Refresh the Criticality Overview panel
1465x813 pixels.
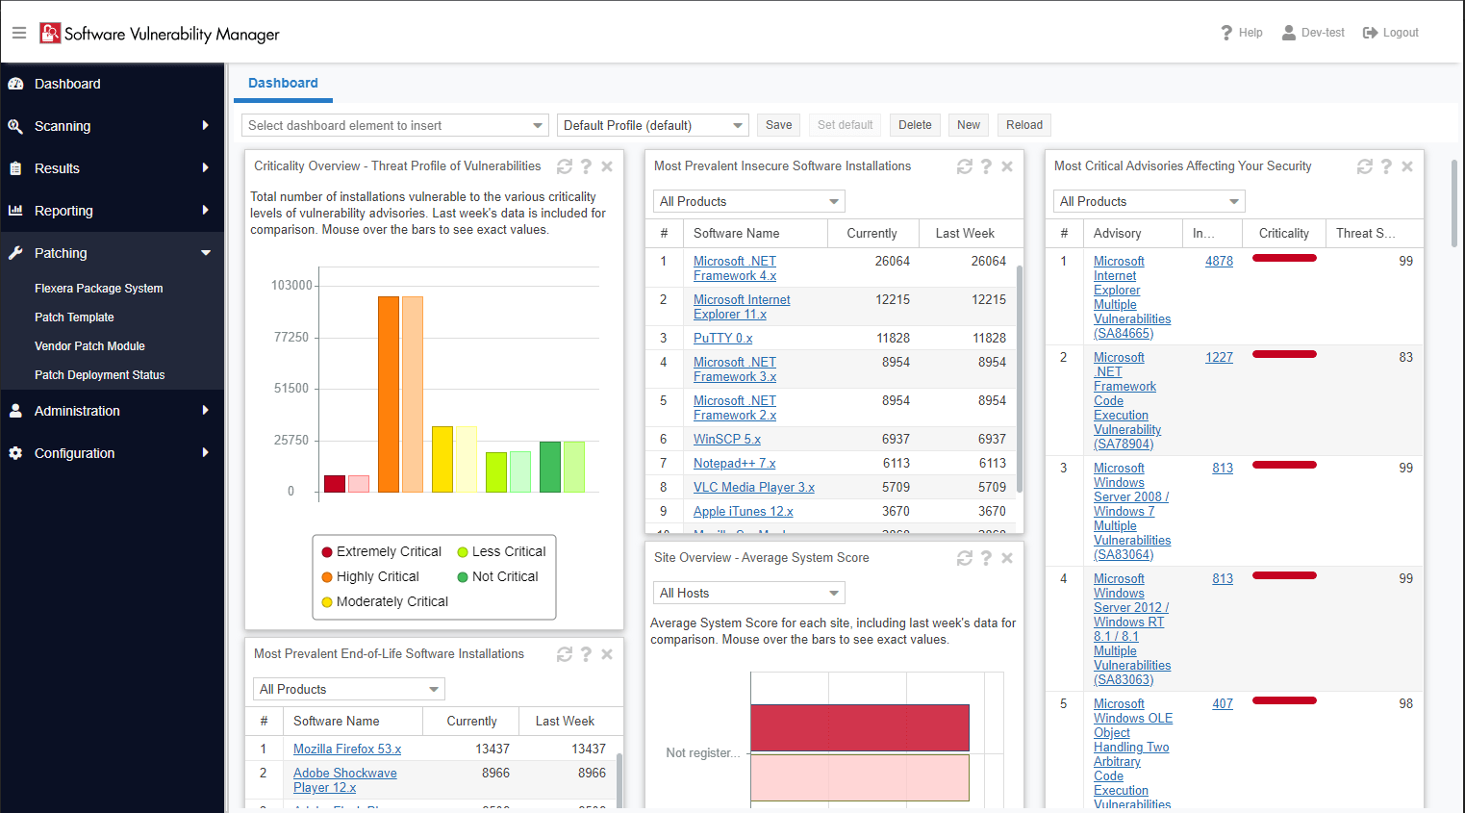point(565,165)
